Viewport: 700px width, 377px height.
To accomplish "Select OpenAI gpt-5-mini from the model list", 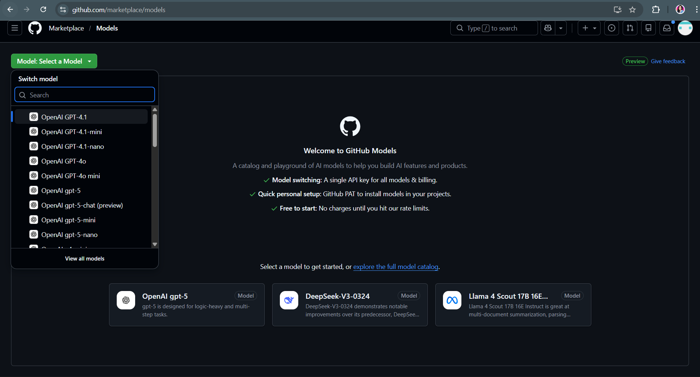I will (x=68, y=220).
